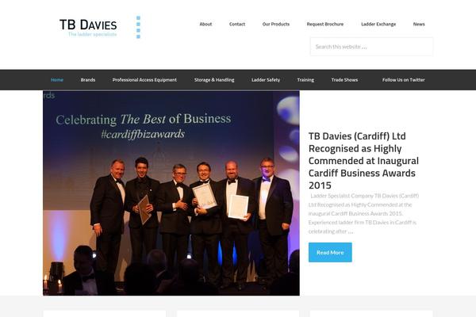
Task: Visit the News section
Action: point(419,24)
